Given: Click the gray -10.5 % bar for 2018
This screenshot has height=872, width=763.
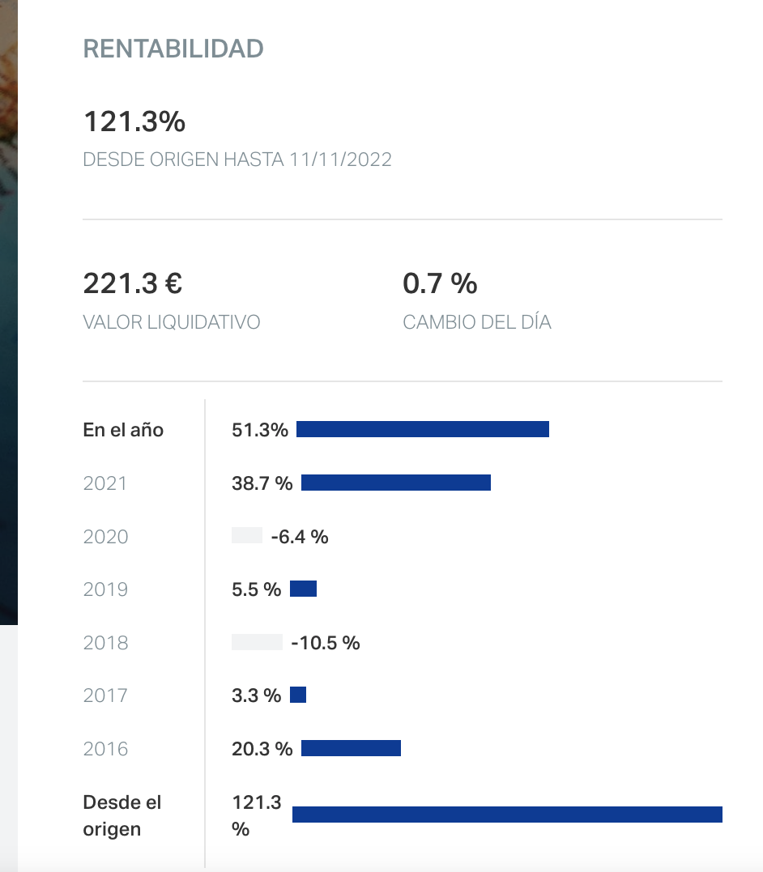Looking at the screenshot, I should pyautogui.click(x=257, y=643).
